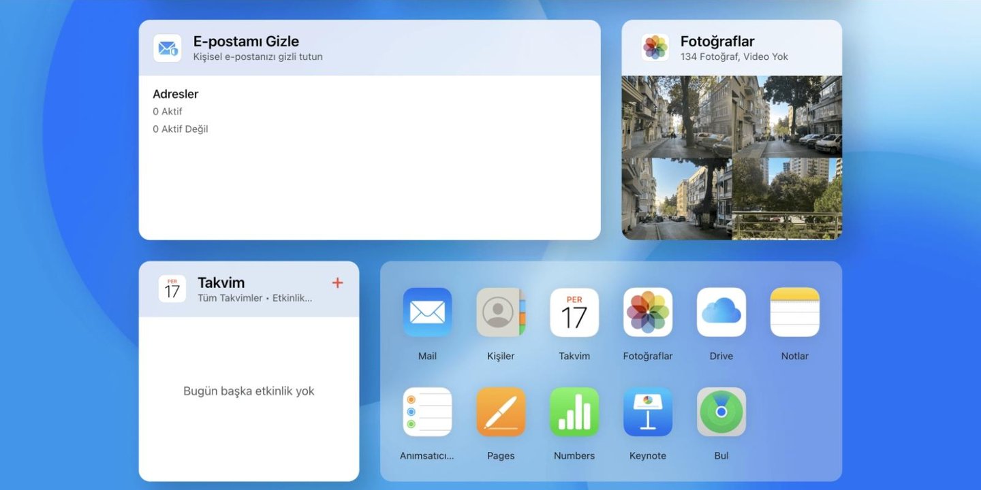Open the Notlar notes app icon
This screenshot has height=490, width=981.
pos(795,312)
